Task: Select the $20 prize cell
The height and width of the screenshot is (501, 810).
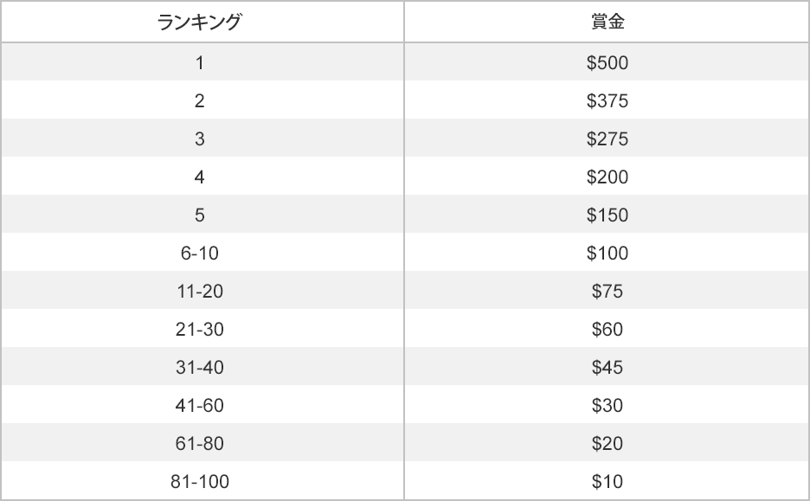Action: [x=607, y=443]
